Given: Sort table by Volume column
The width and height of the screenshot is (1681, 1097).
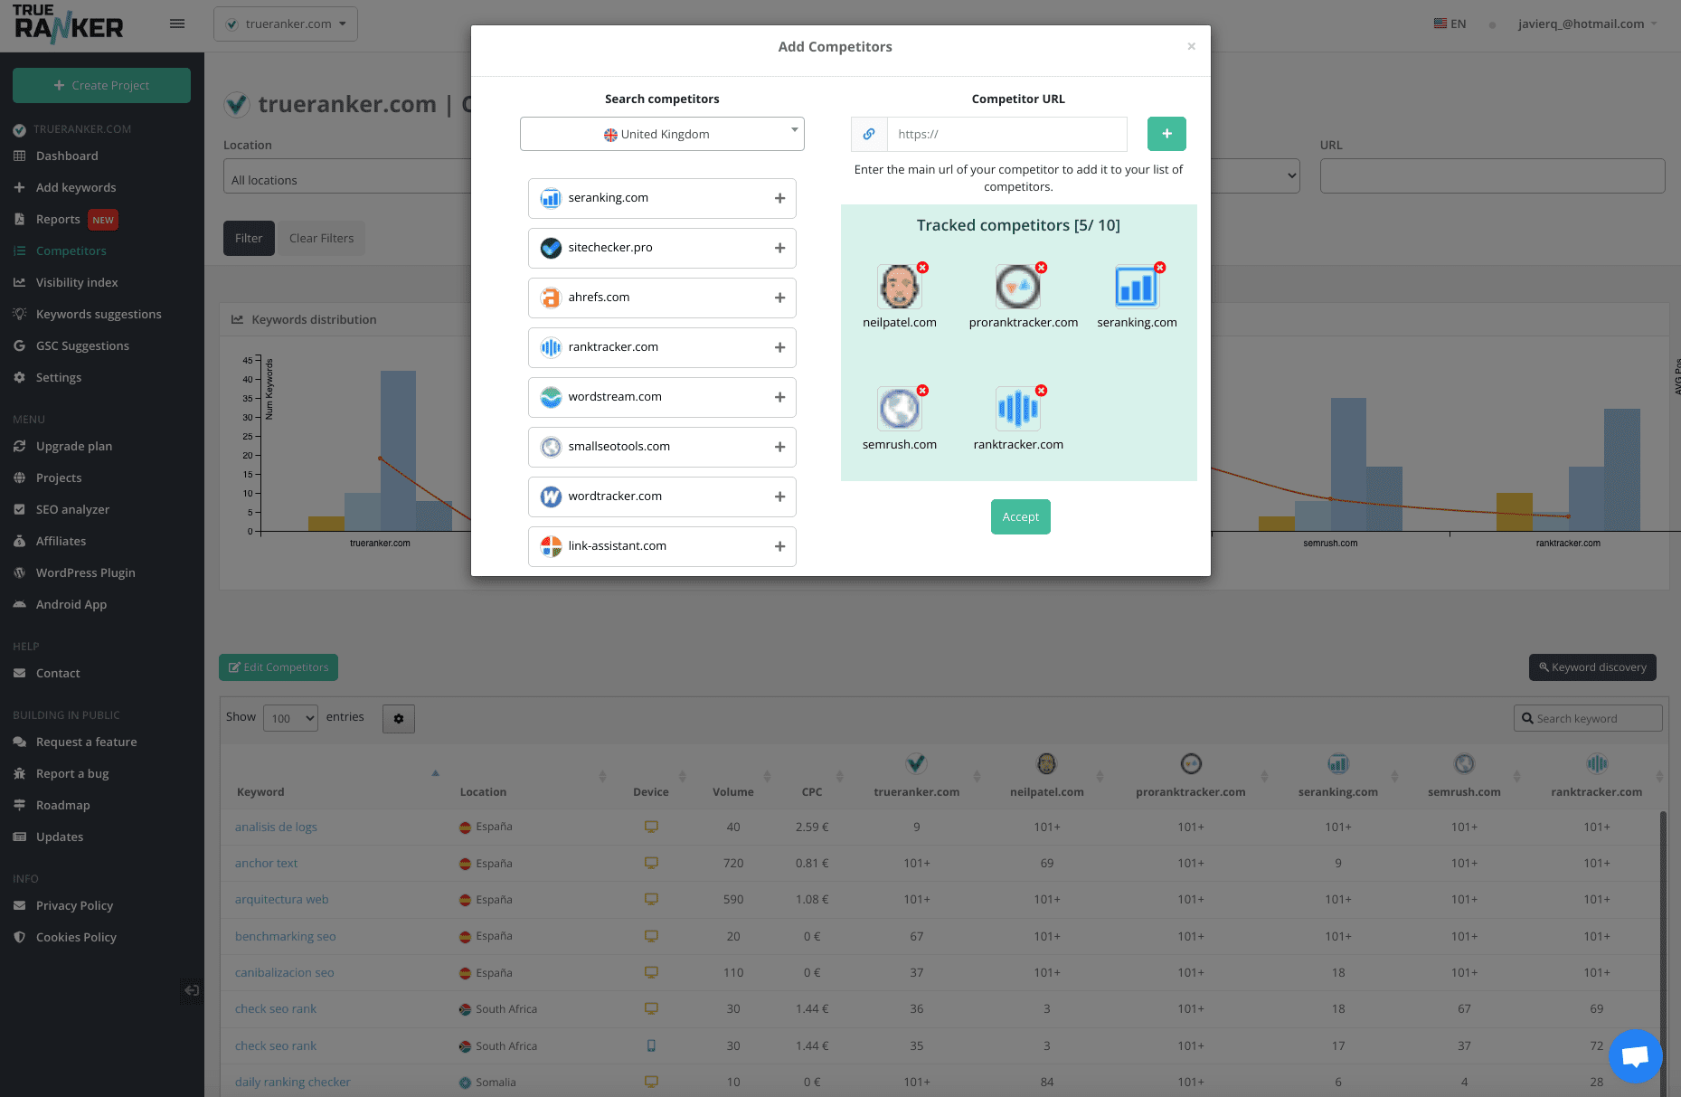Looking at the screenshot, I should tap(732, 791).
